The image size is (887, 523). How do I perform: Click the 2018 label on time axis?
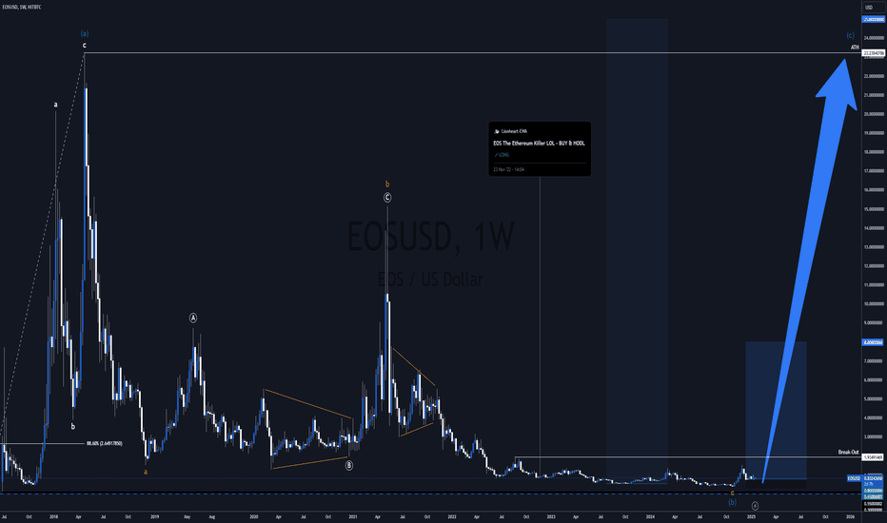53,516
